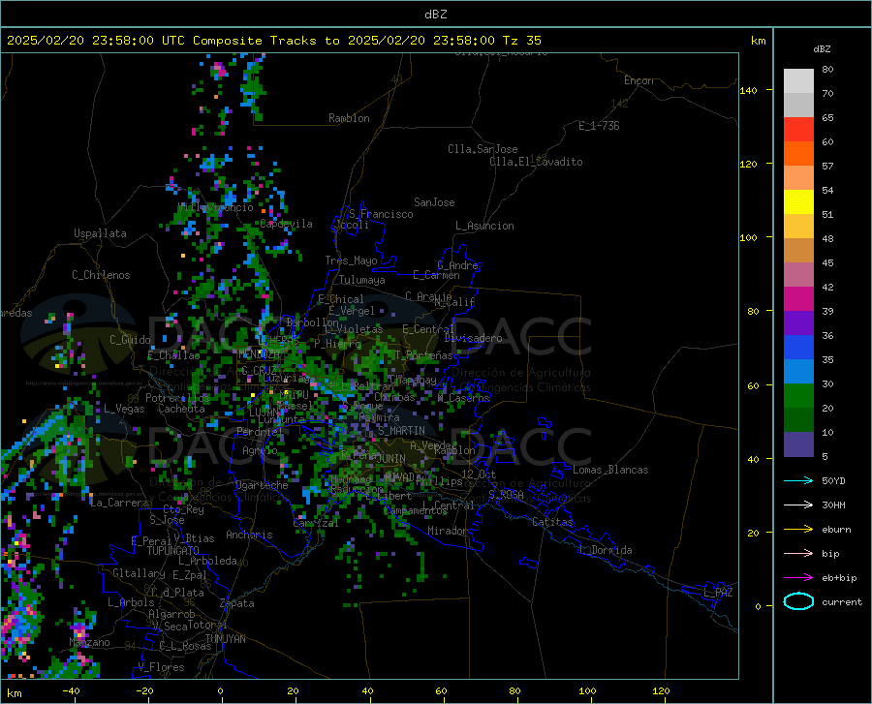Click the 120 km horizontal axis tick label

(x=661, y=690)
